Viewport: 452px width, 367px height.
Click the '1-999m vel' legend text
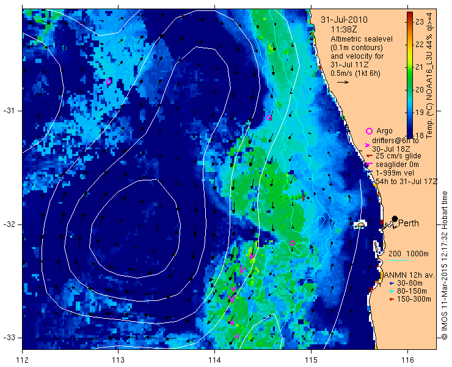click(395, 173)
